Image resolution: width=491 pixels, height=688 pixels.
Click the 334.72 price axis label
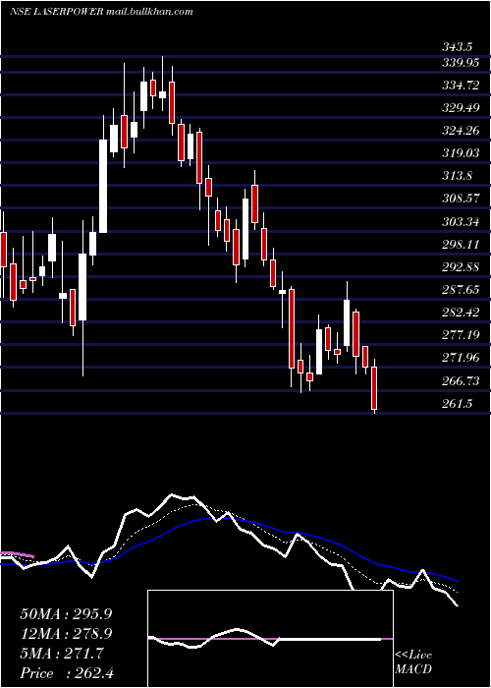[x=461, y=86]
